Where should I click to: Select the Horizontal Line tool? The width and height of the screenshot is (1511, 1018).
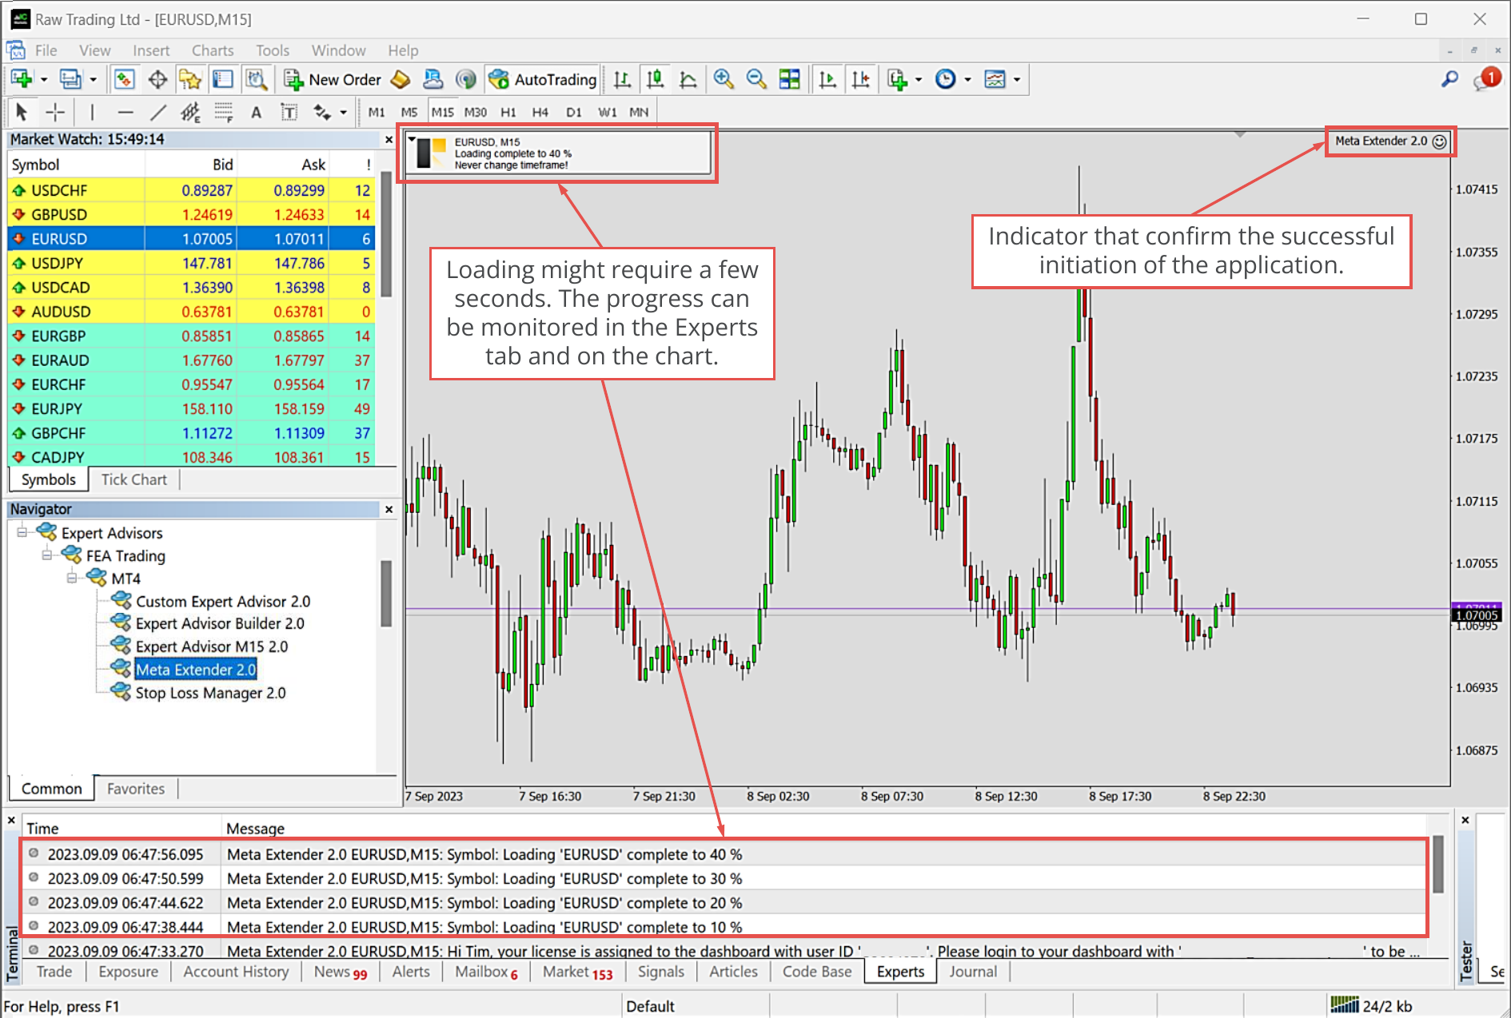(x=126, y=112)
